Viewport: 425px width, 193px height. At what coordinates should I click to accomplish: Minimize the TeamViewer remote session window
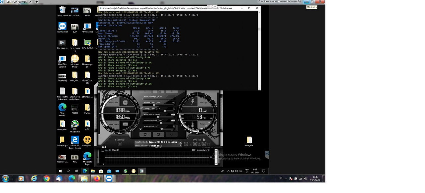pos(307,2)
